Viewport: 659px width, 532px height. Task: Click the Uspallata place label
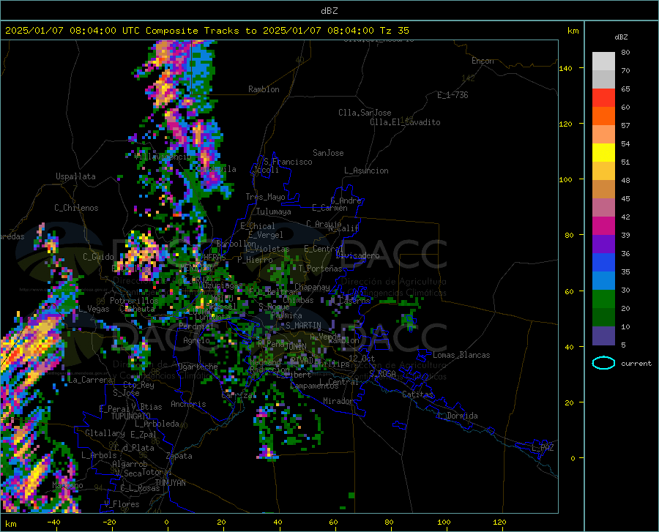click(x=75, y=176)
